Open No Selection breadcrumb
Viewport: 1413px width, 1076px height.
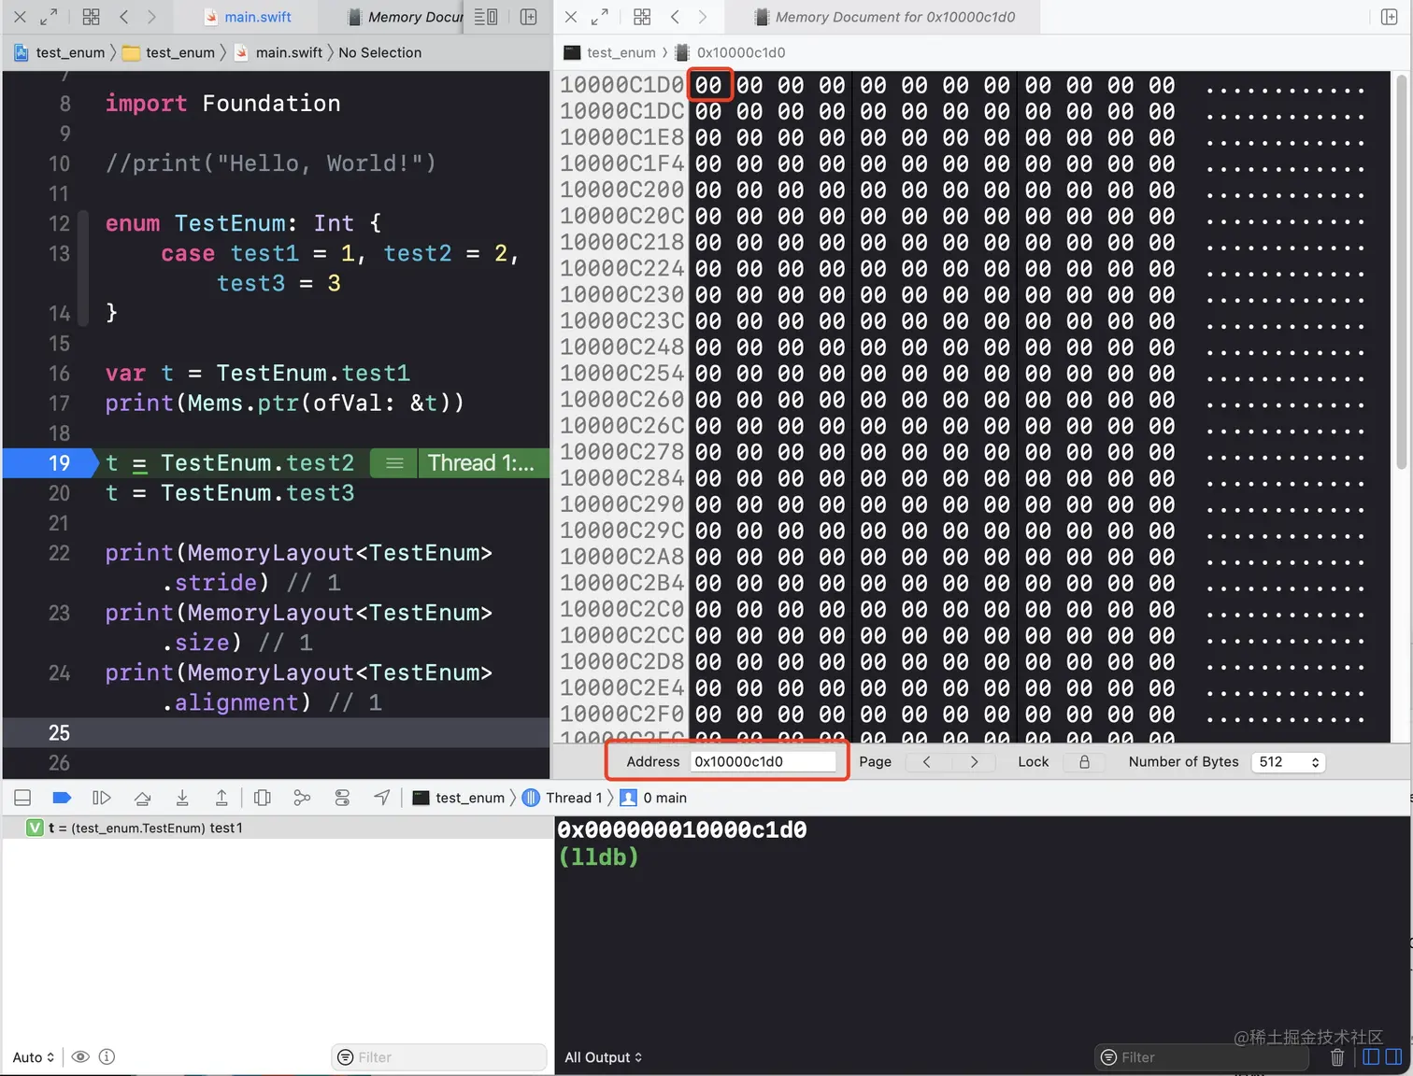pos(379,52)
